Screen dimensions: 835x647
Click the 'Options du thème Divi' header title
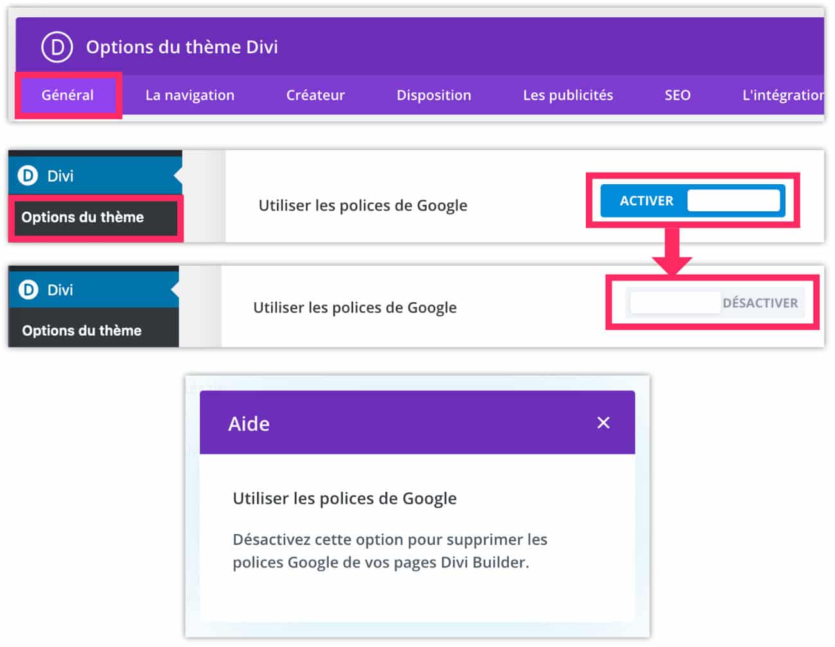[182, 47]
